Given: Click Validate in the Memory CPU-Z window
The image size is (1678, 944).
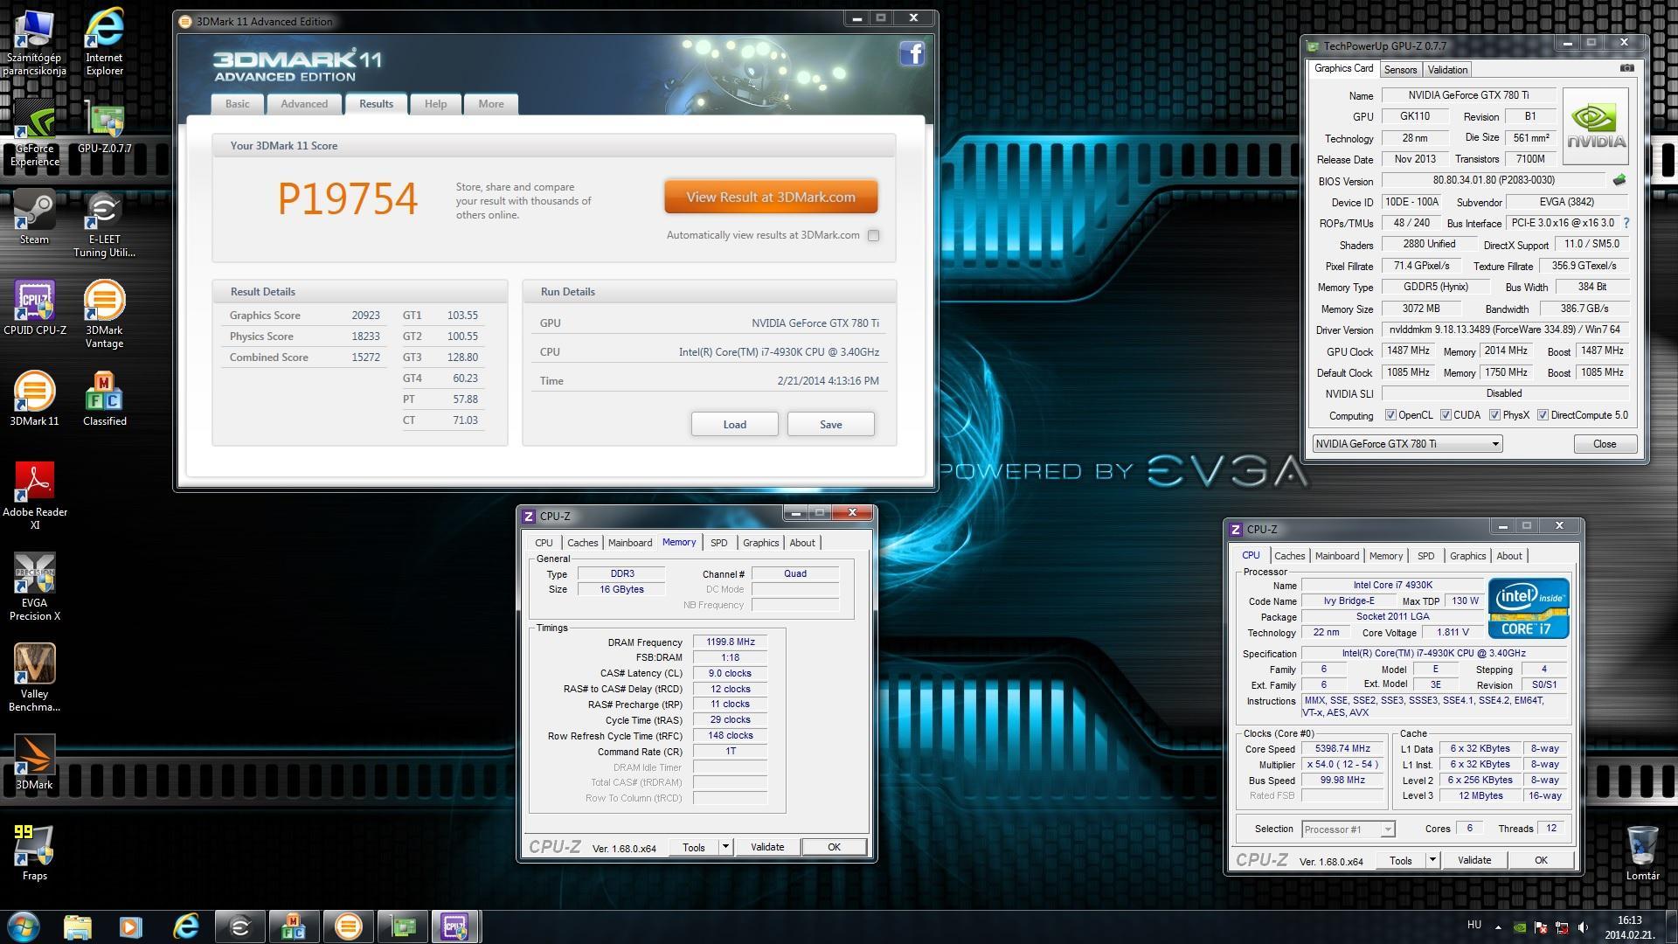Looking at the screenshot, I should [767, 847].
